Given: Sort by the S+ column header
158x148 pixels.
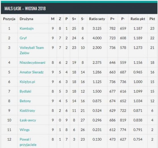Looking at the screenshot, I should [74, 19].
